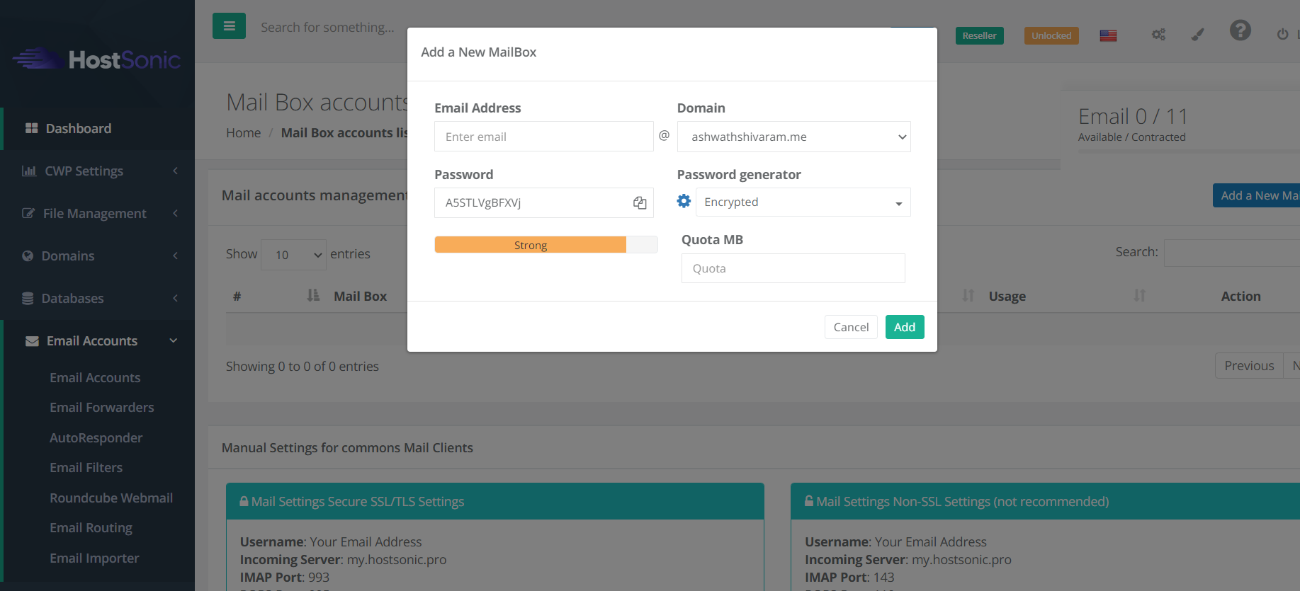Image resolution: width=1300 pixels, height=591 pixels.
Task: Cancel the Add a New MailBox dialog
Action: (850, 327)
